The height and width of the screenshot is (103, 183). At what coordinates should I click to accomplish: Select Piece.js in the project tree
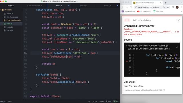click(x=10, y=30)
